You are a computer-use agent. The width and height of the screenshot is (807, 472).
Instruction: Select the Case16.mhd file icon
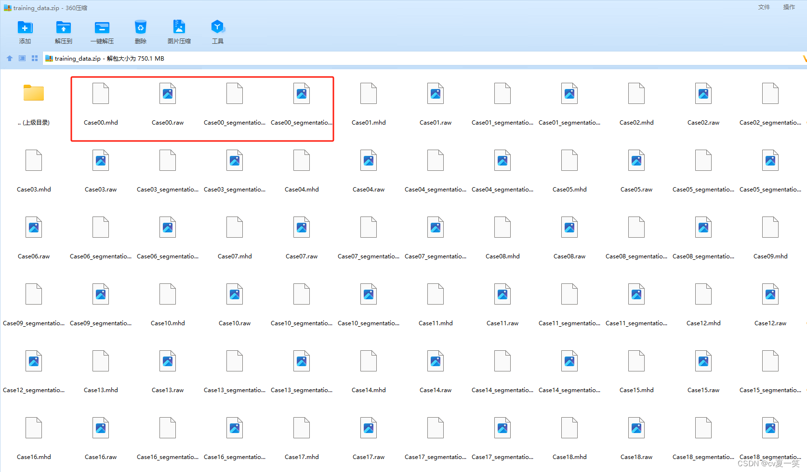coord(34,428)
